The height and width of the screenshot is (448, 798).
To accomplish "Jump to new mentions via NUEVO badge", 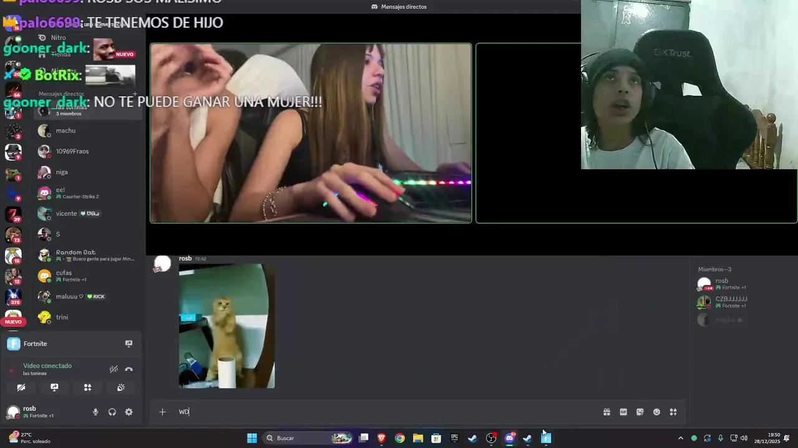I will click(x=13, y=322).
